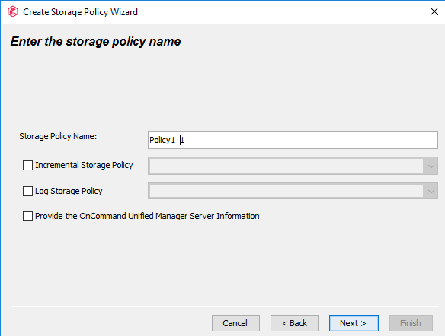Check Provide the OnCommand Unified Manager checkbox

coord(27,216)
